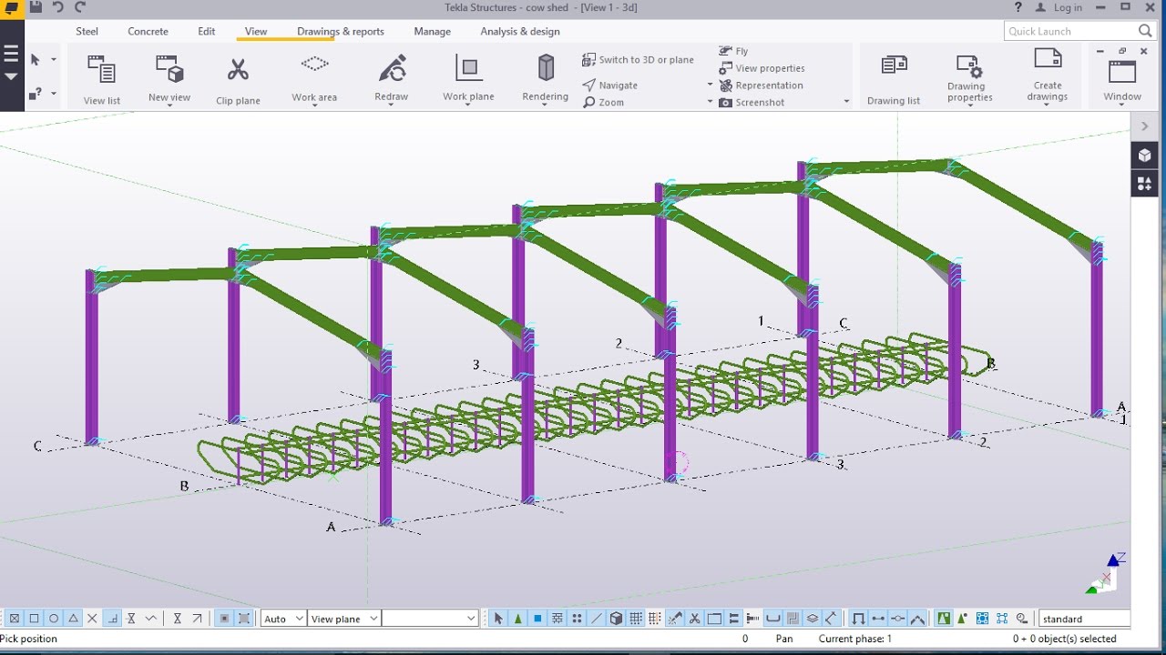The height and width of the screenshot is (655, 1166).
Task: Open the side pane cube icon
Action: (x=1145, y=156)
